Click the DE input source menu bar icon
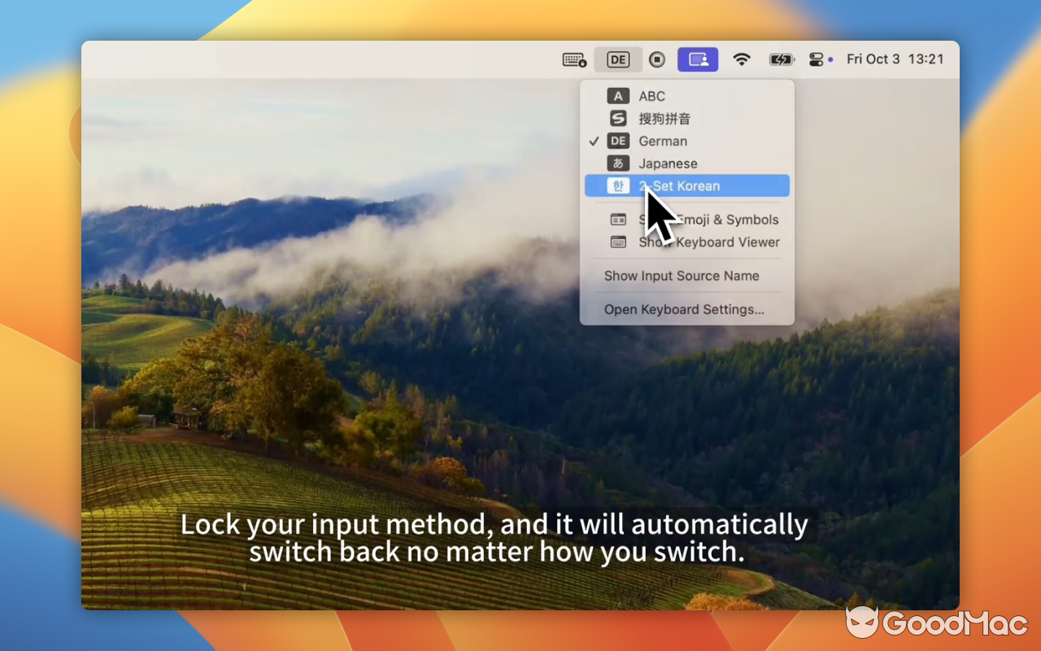 [617, 59]
